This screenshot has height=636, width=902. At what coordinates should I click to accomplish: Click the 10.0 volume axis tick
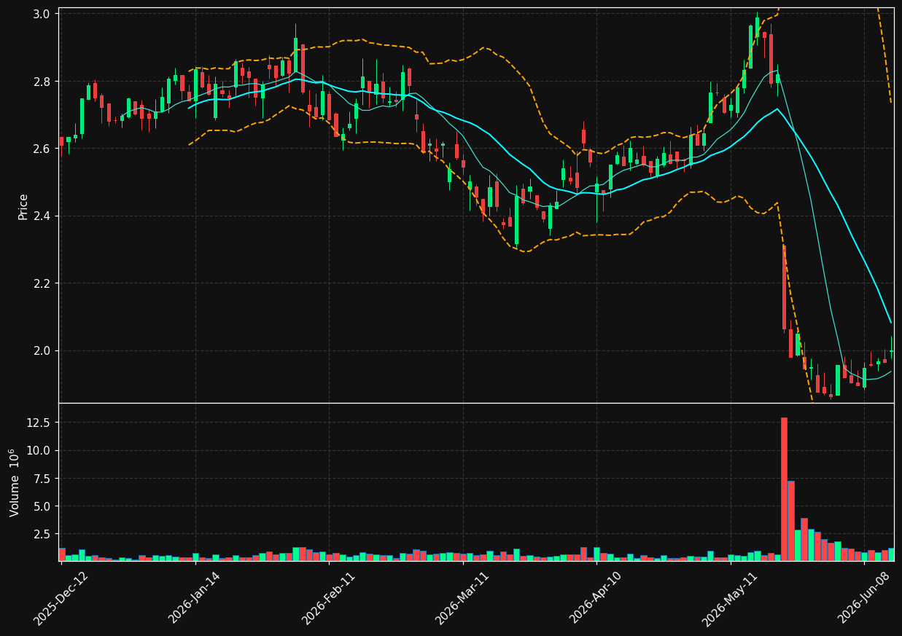39,450
